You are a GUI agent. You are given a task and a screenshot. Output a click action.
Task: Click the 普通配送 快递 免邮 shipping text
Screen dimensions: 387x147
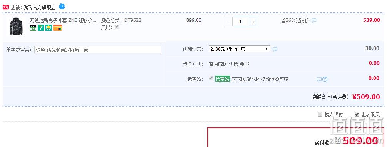point(229,64)
